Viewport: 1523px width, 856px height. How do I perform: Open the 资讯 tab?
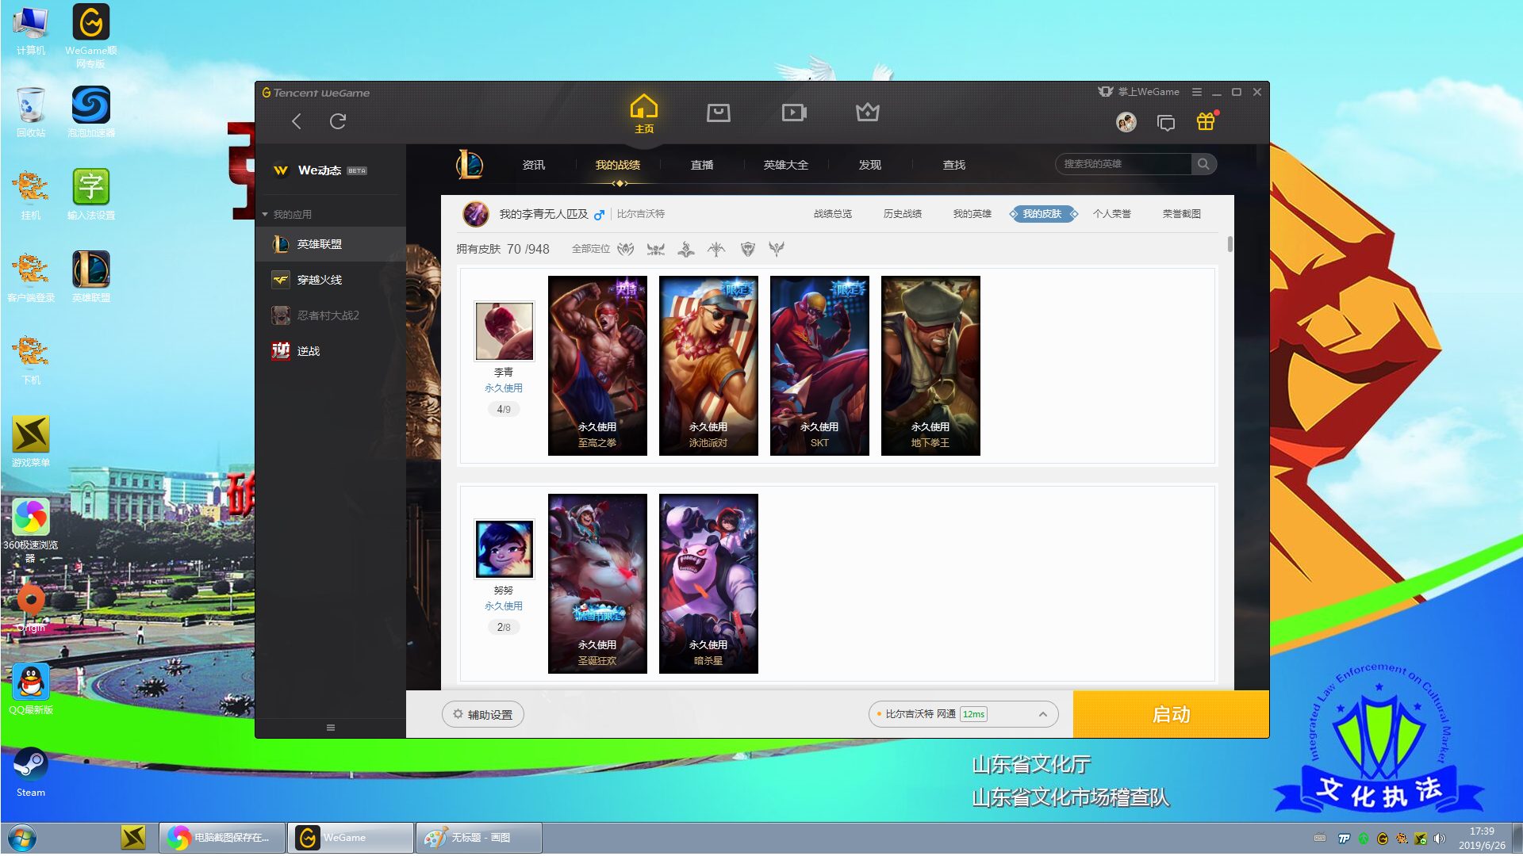[x=534, y=165]
